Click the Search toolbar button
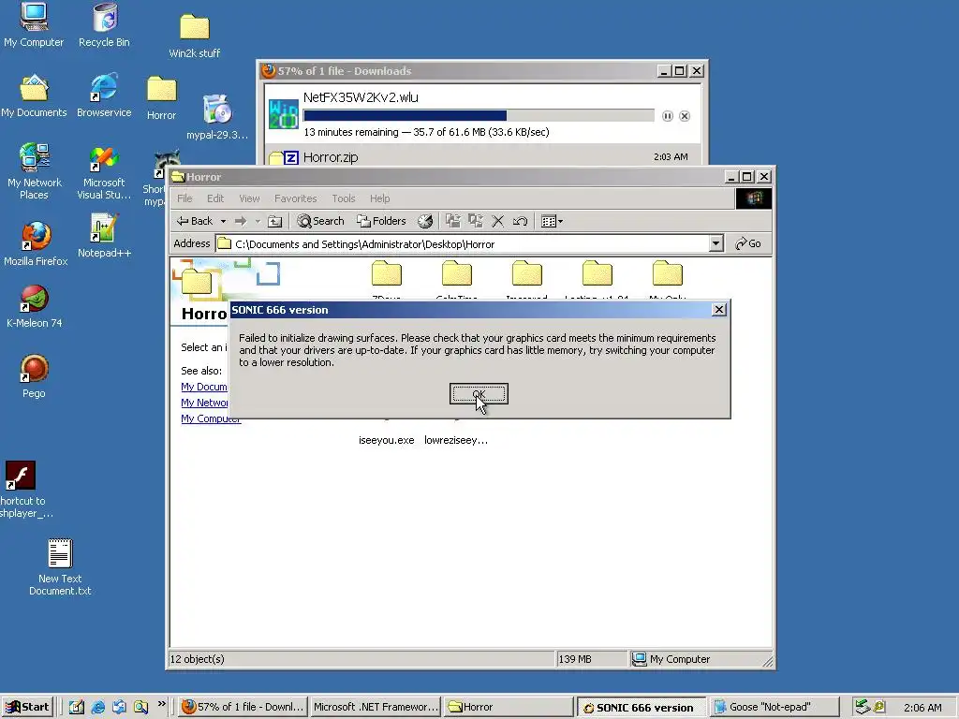Viewport: 959px width, 719px height. coord(320,221)
